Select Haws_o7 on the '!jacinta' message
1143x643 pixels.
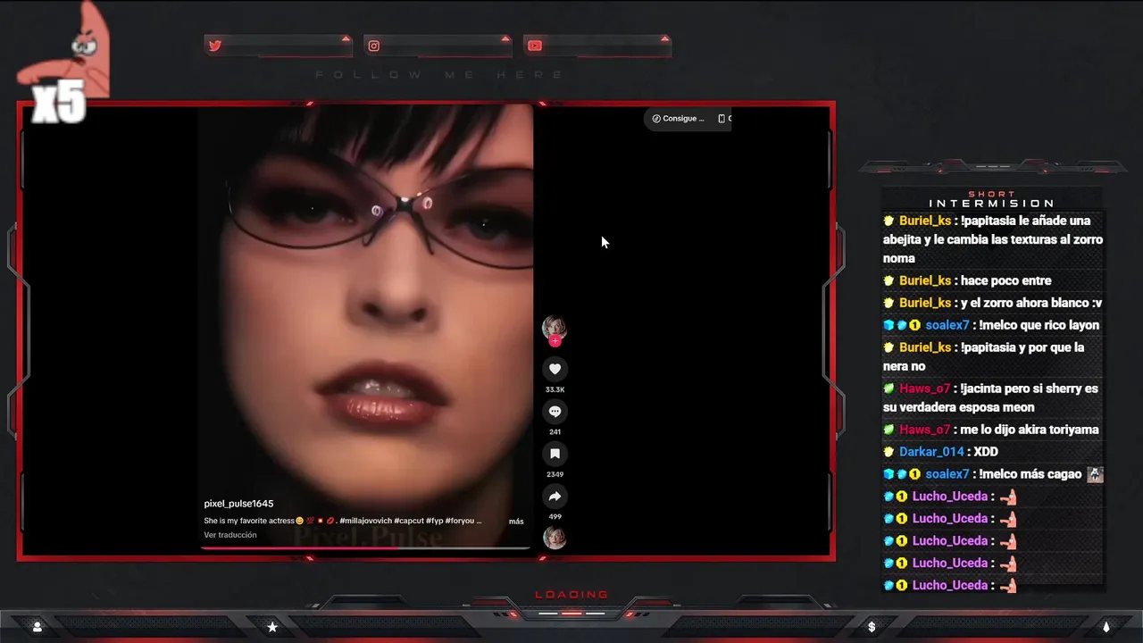(x=925, y=388)
